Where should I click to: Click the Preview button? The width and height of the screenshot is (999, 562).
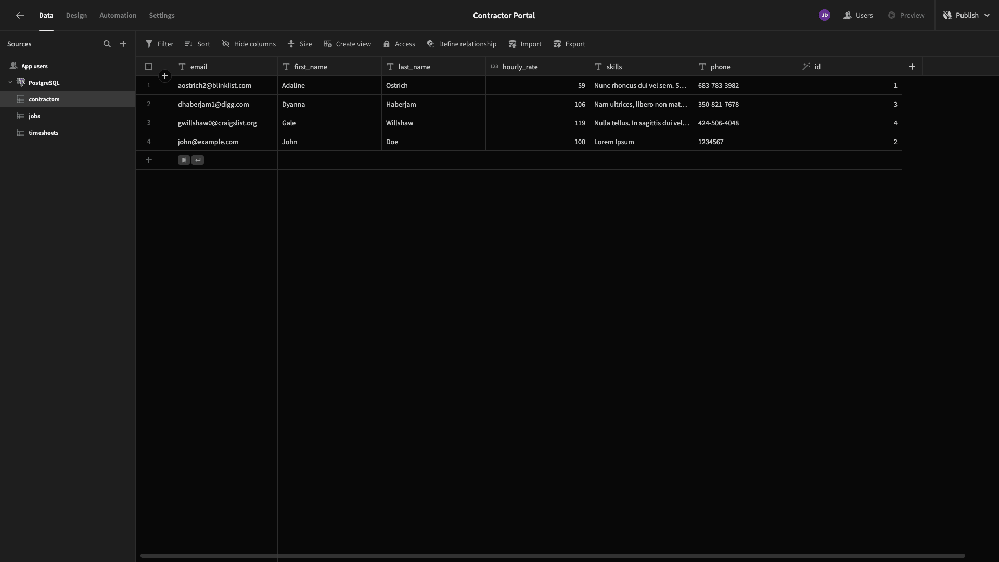pos(906,15)
